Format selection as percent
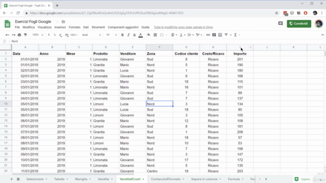This screenshot has width=326, height=183. (x=55, y=35)
